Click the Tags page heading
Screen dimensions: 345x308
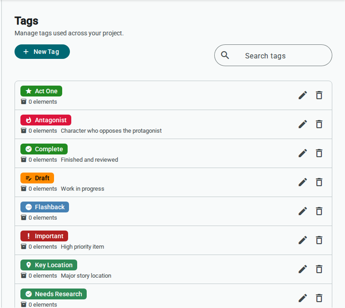pos(26,21)
